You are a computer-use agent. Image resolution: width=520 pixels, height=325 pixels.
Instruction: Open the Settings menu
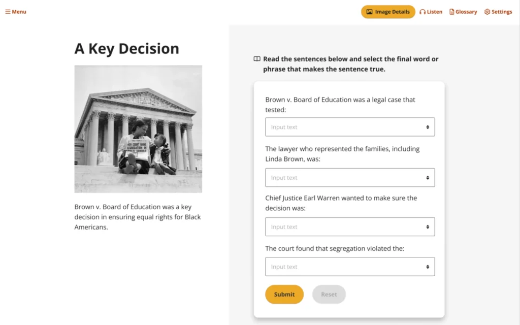tap(498, 11)
